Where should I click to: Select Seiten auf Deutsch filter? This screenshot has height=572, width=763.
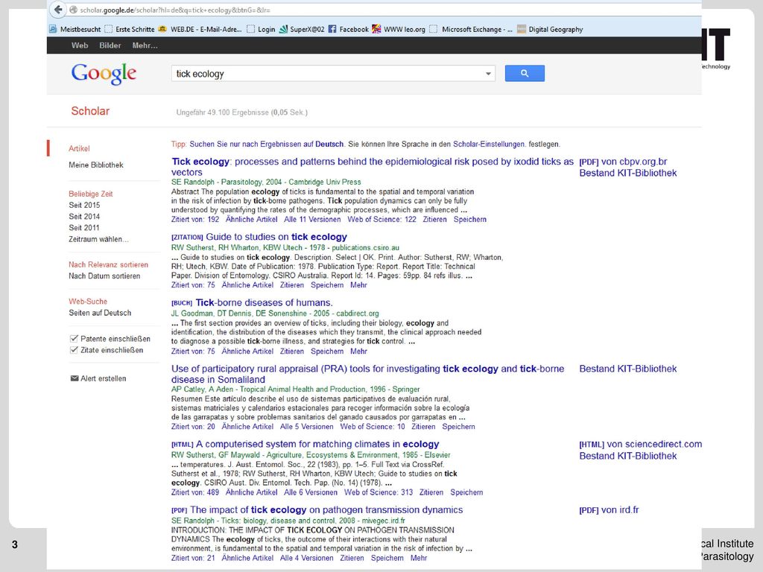[100, 313]
